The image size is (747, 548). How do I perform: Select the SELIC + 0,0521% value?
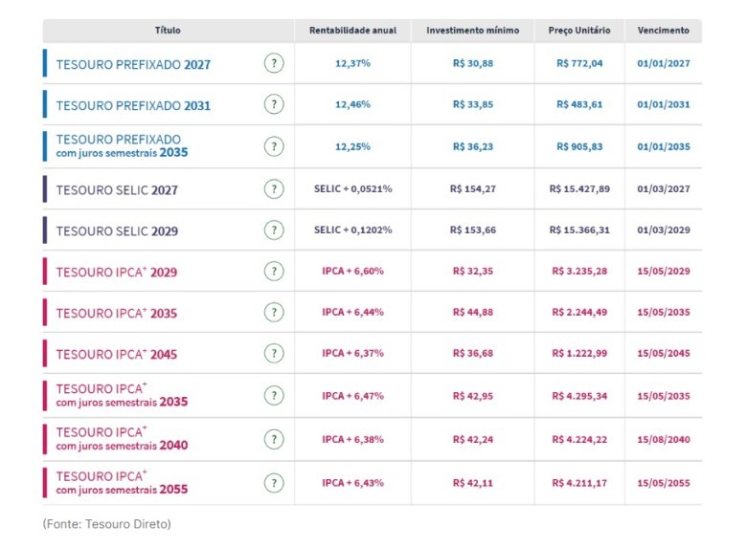point(352,188)
